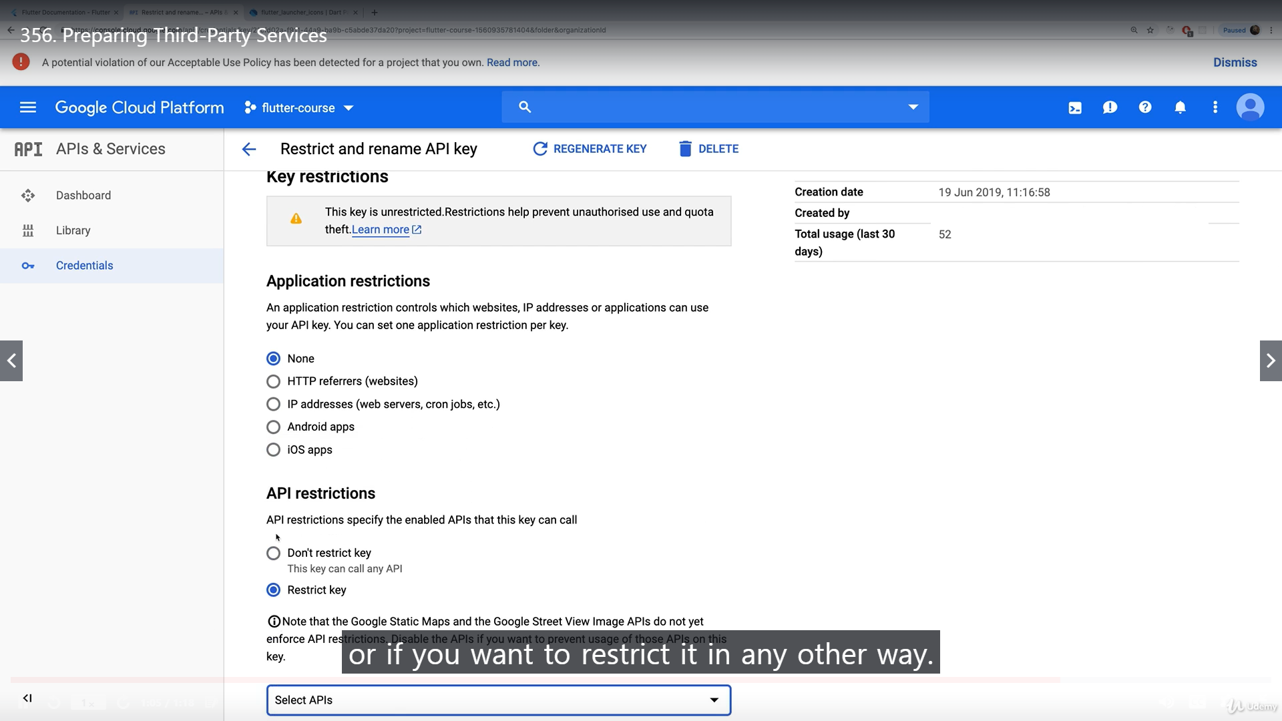Go back with the left arrow
The width and height of the screenshot is (1282, 721).
click(x=249, y=149)
